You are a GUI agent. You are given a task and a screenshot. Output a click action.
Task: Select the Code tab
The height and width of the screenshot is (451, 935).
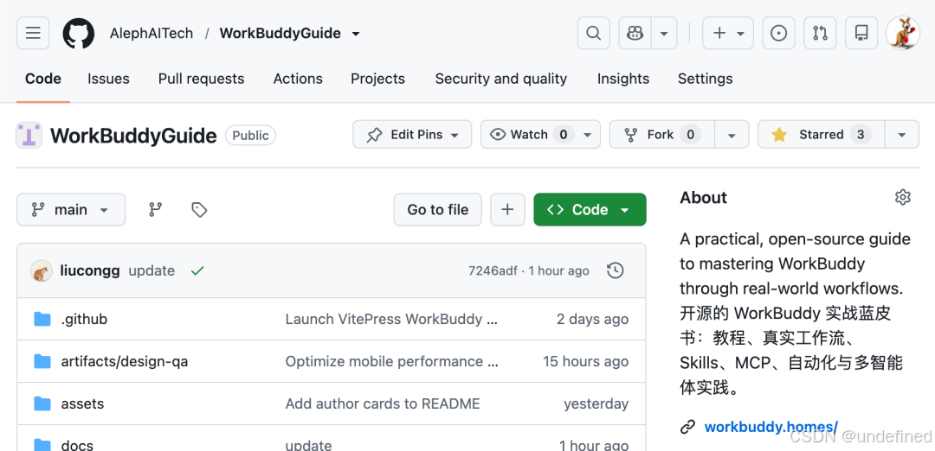[43, 79]
